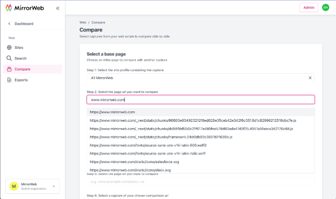336x199 pixels.
Task: Click the Web breadcrumb link
Action: (83, 23)
